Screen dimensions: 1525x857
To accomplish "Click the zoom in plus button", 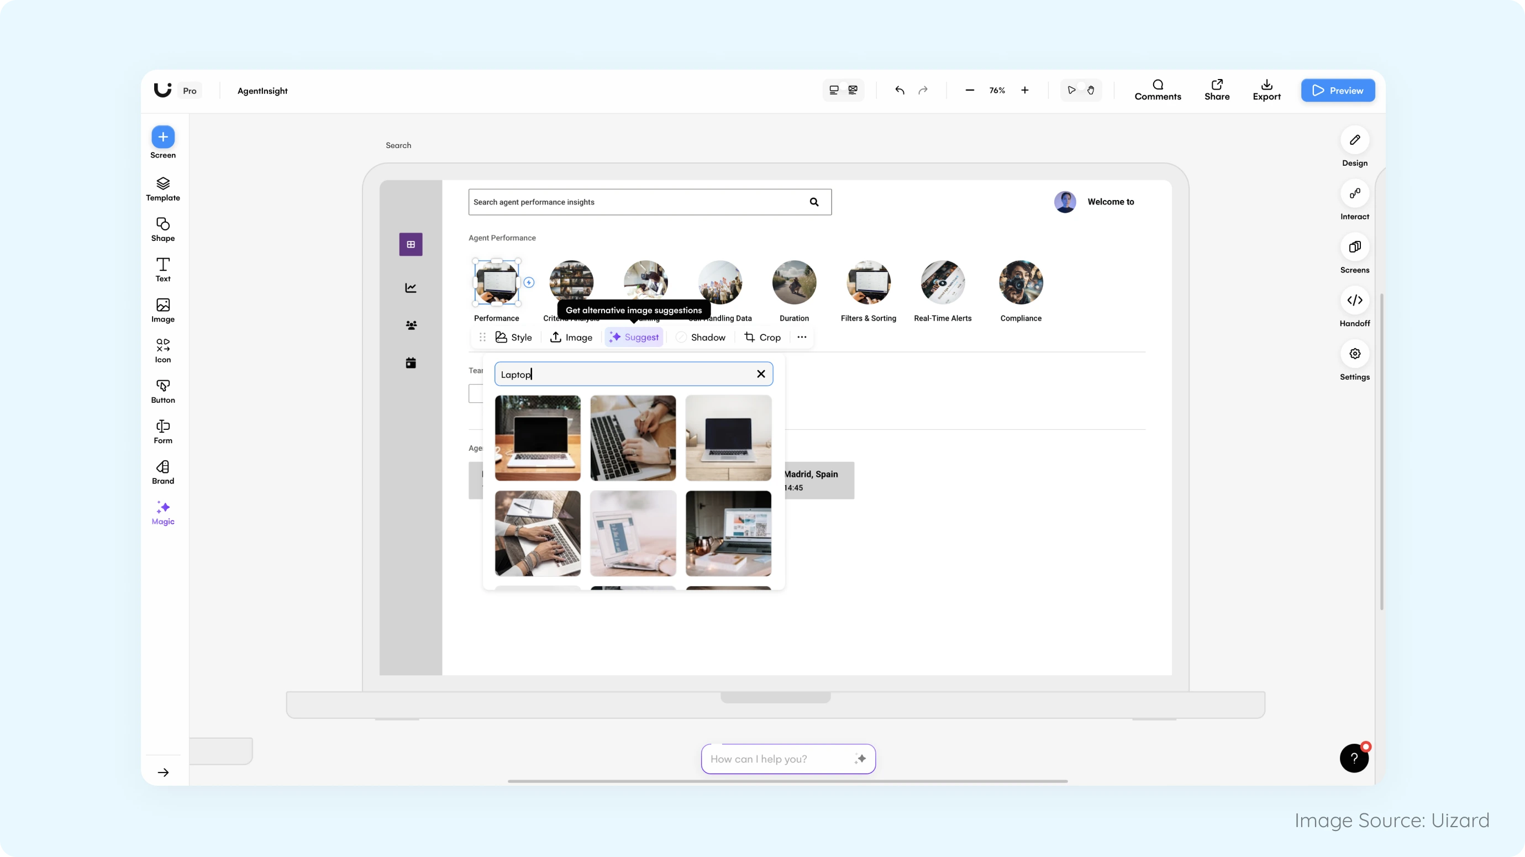I will [1025, 91].
